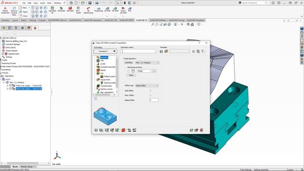This screenshot has height=171, width=304.
Task: Collapse the MAC 1 tree node
Action: 4,82
